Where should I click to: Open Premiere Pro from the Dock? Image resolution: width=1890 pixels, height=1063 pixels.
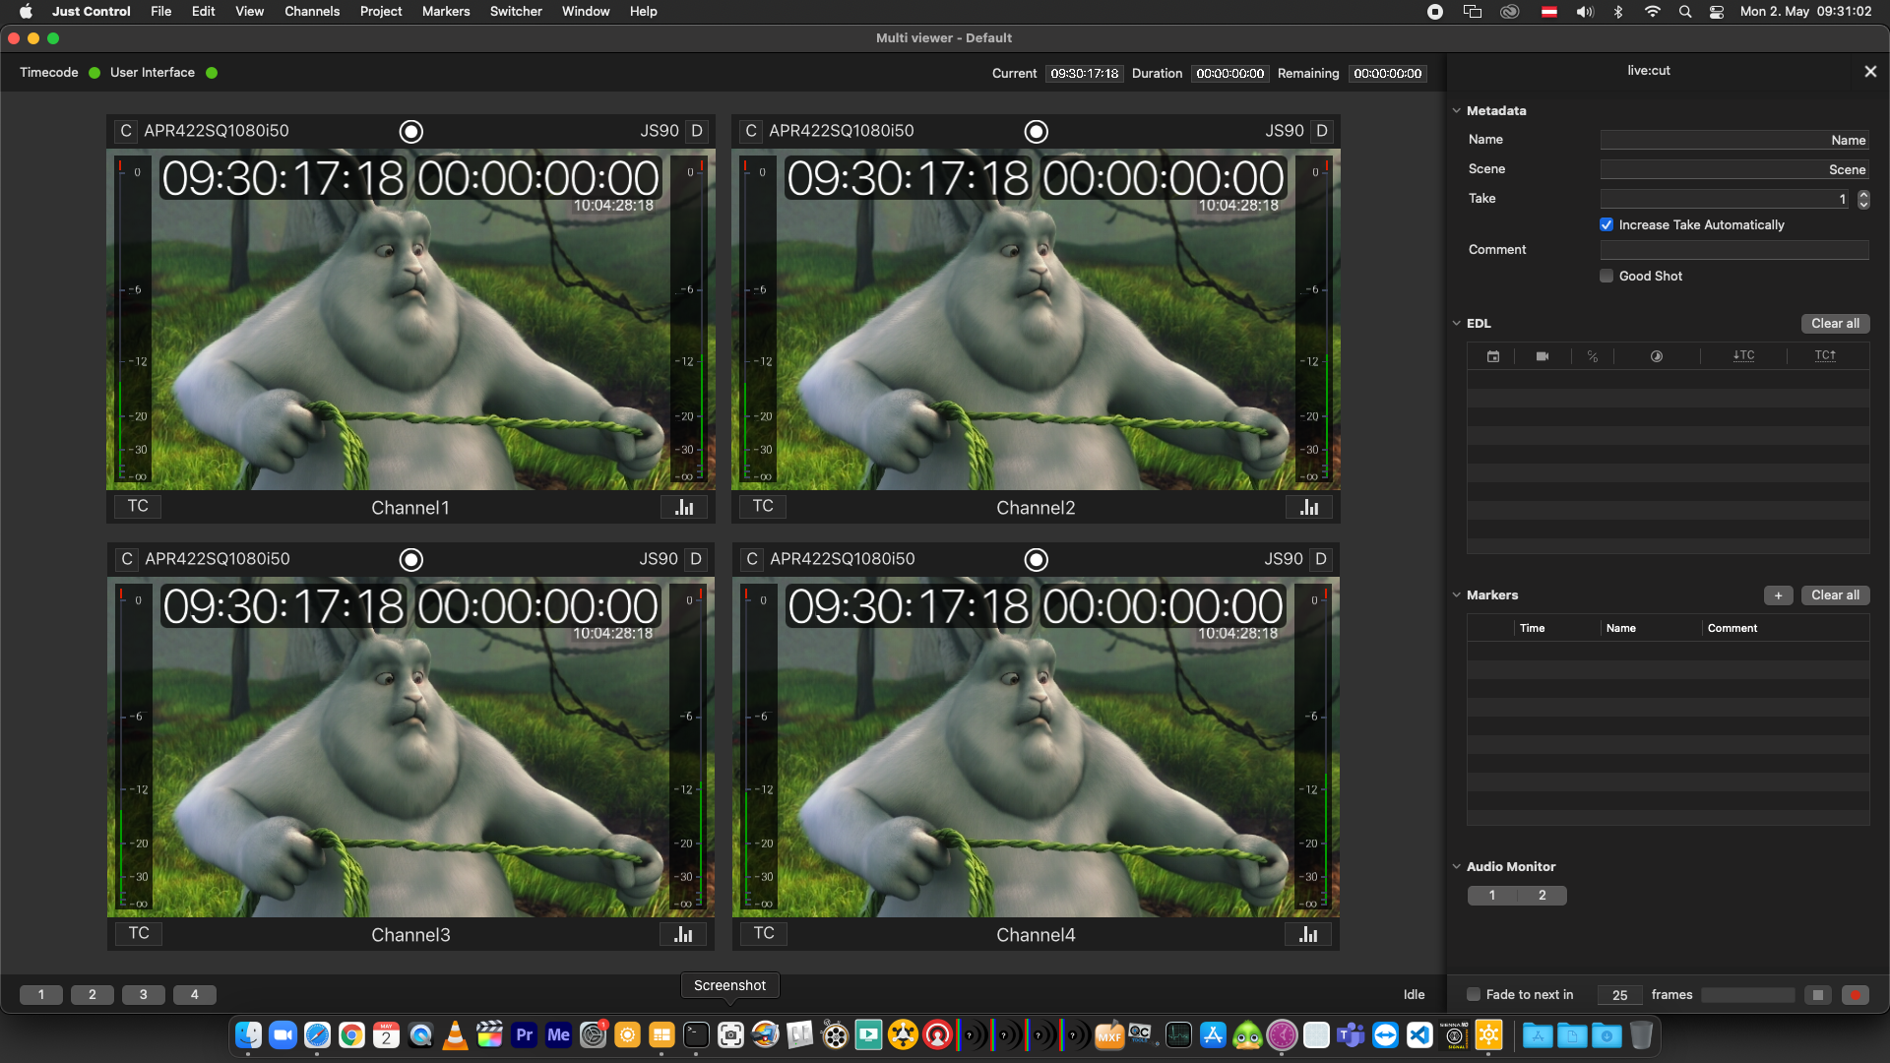click(524, 1034)
